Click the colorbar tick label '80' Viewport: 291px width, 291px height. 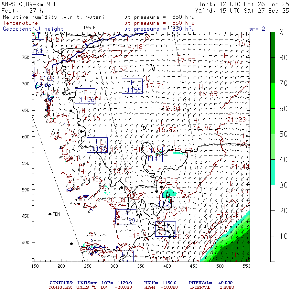coord(283,58)
